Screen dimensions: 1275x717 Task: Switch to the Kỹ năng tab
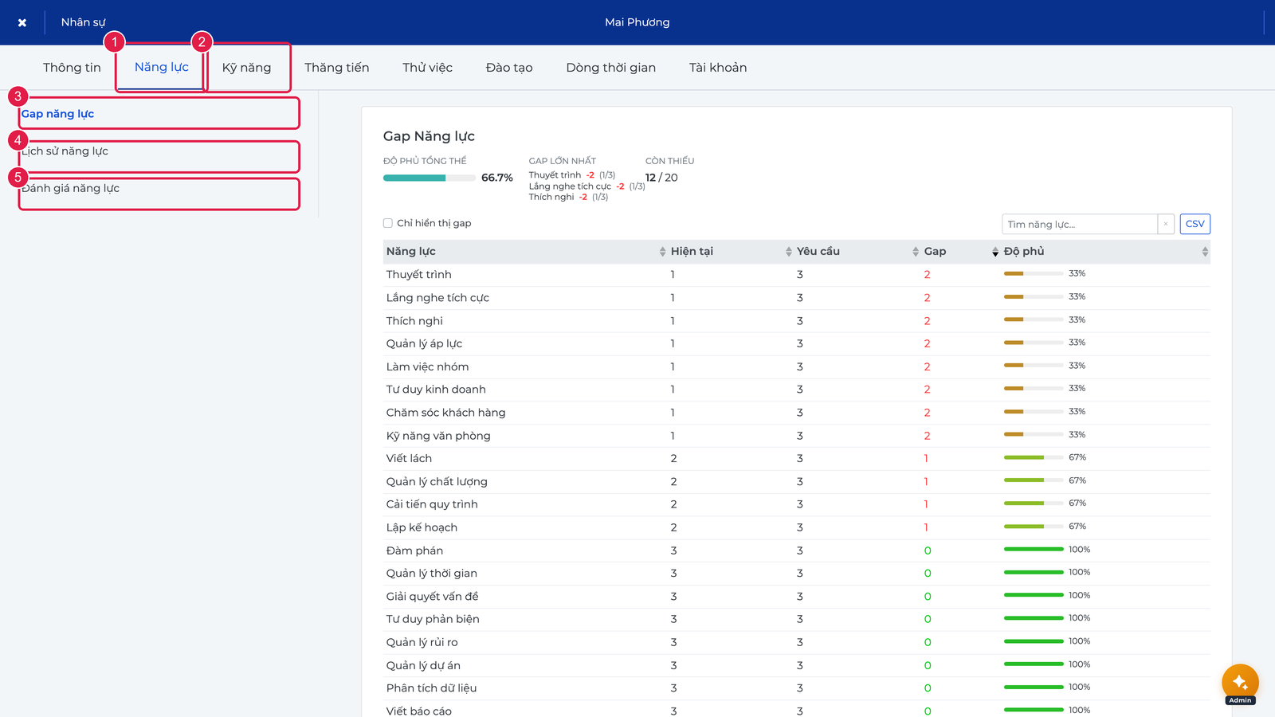(x=246, y=68)
